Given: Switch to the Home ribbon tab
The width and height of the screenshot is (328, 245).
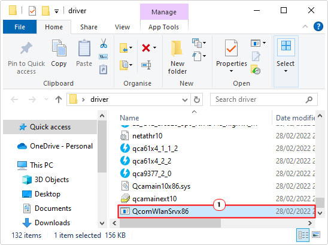Looking at the screenshot, I should point(54,27).
